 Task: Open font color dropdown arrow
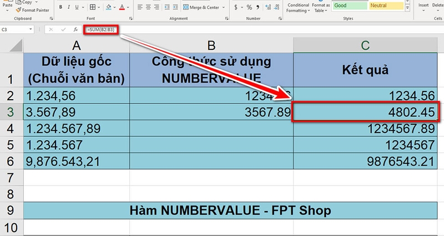[x=128, y=7]
